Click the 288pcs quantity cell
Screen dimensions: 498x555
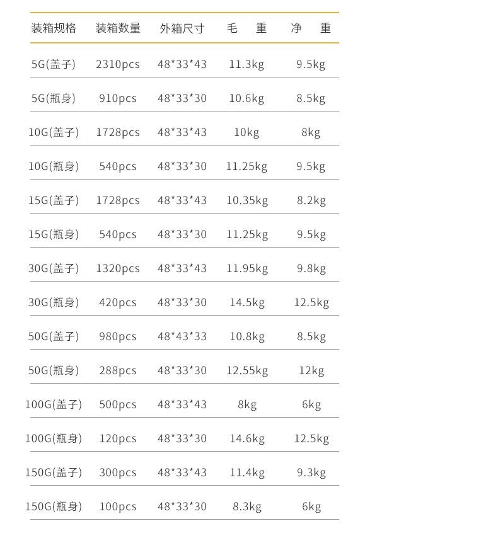coord(118,370)
